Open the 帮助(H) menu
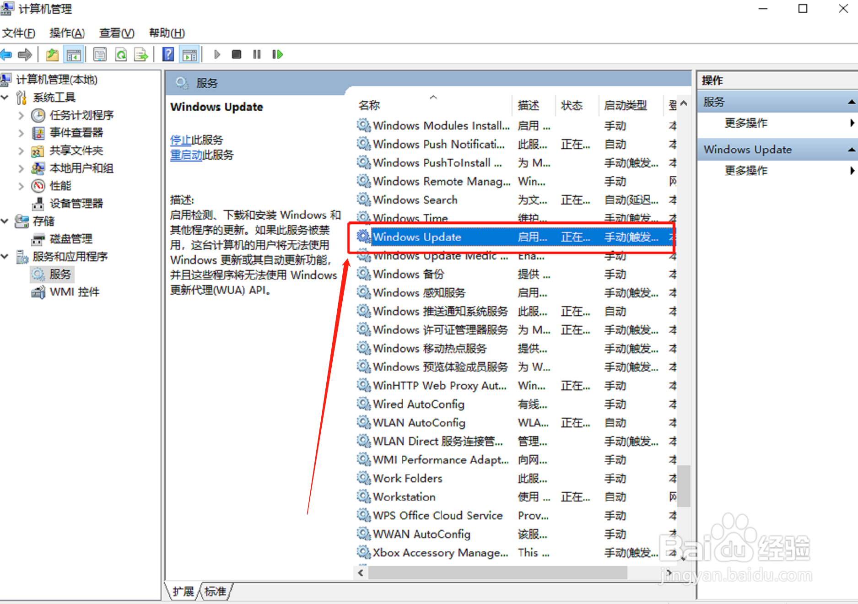Screen dimensions: 858x604 tap(167, 33)
